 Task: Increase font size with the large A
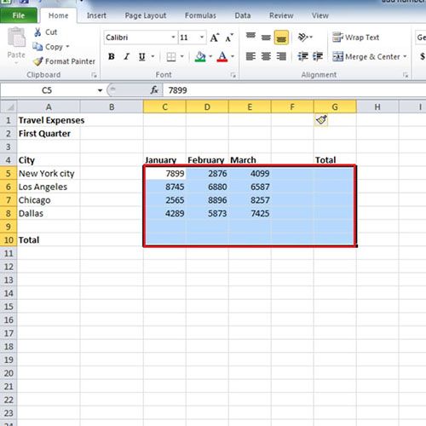(x=215, y=37)
